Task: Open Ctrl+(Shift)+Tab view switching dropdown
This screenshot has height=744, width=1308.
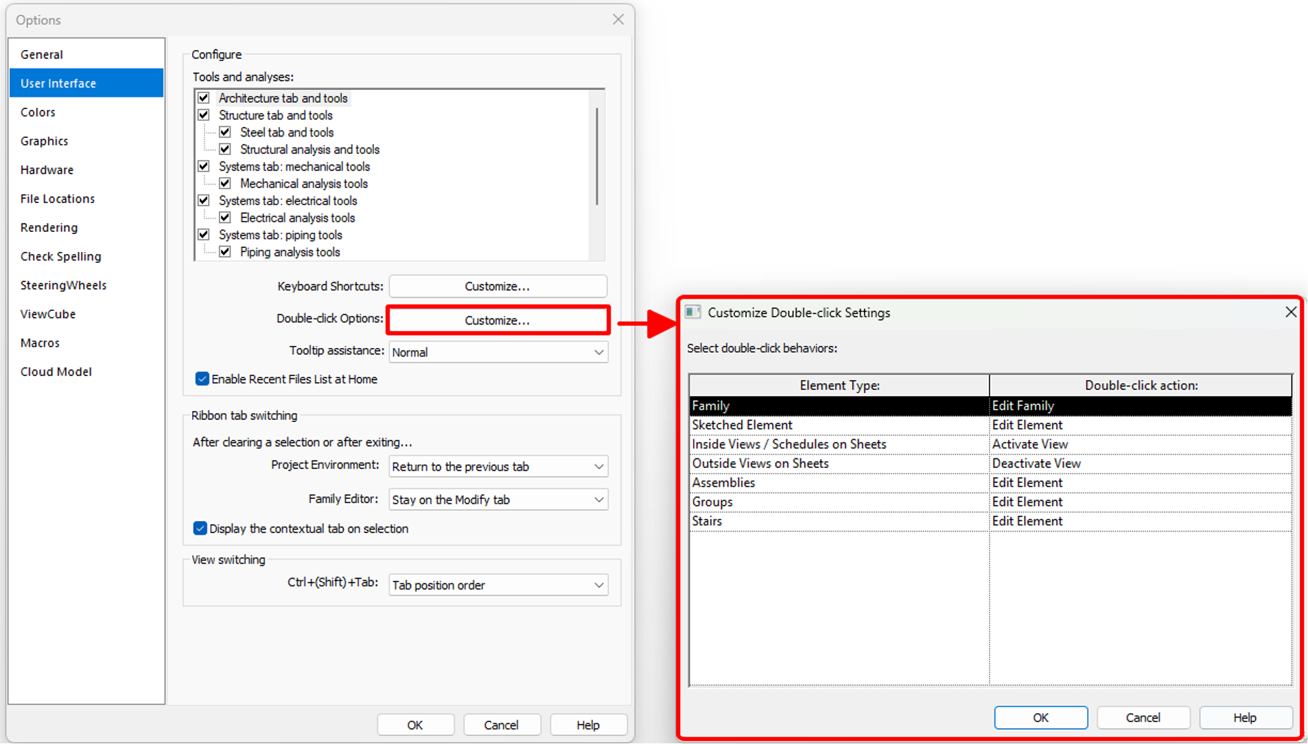Action: (498, 585)
